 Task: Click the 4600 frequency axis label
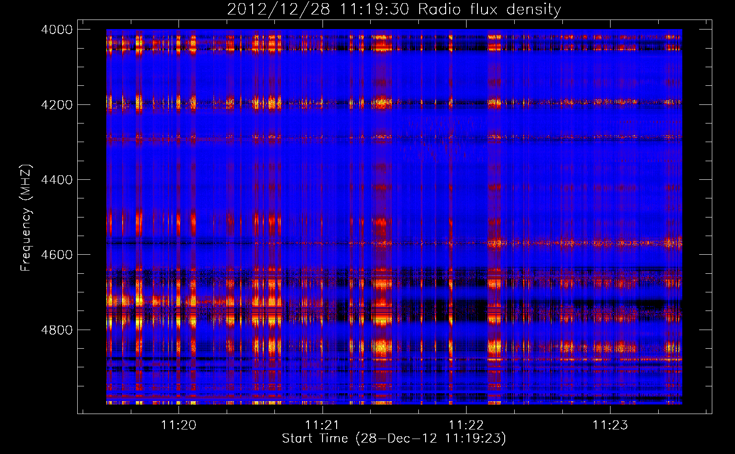pyautogui.click(x=57, y=255)
